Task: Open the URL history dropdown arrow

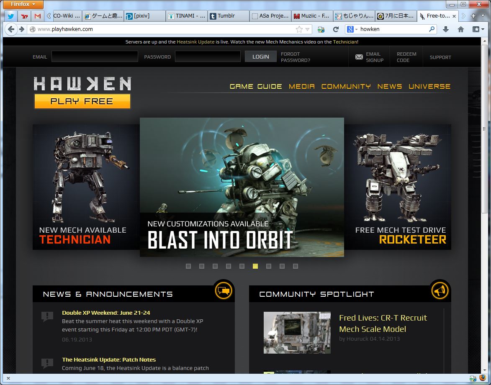Action: pyautogui.click(x=308, y=29)
